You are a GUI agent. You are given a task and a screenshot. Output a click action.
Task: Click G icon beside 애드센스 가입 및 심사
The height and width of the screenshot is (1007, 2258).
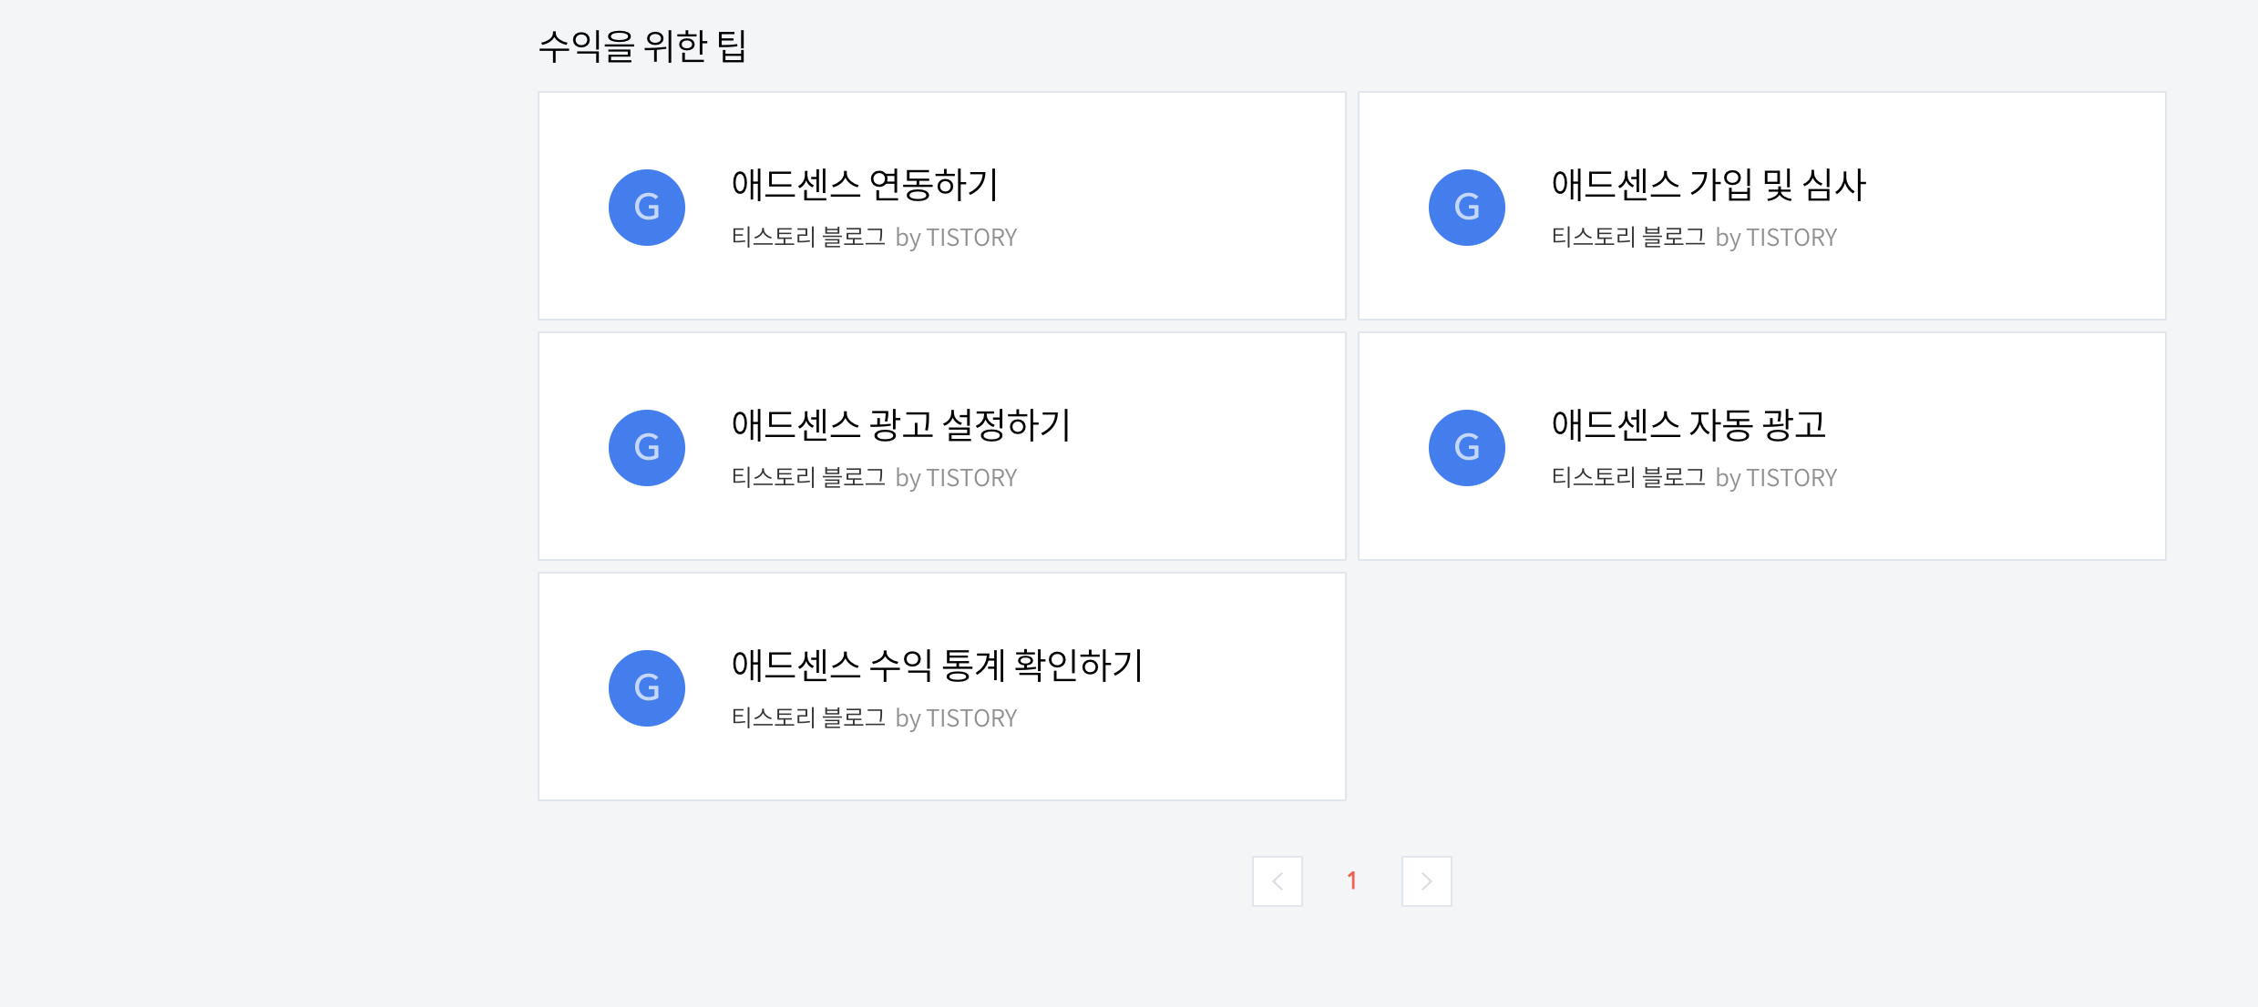[x=1467, y=208]
